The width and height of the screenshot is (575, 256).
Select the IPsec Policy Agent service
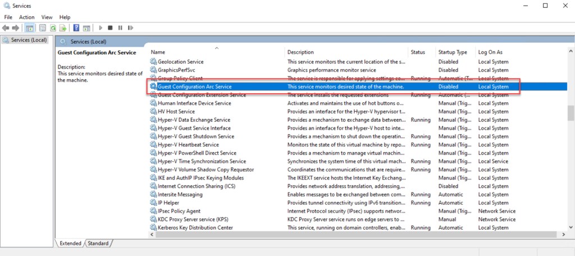tap(179, 211)
